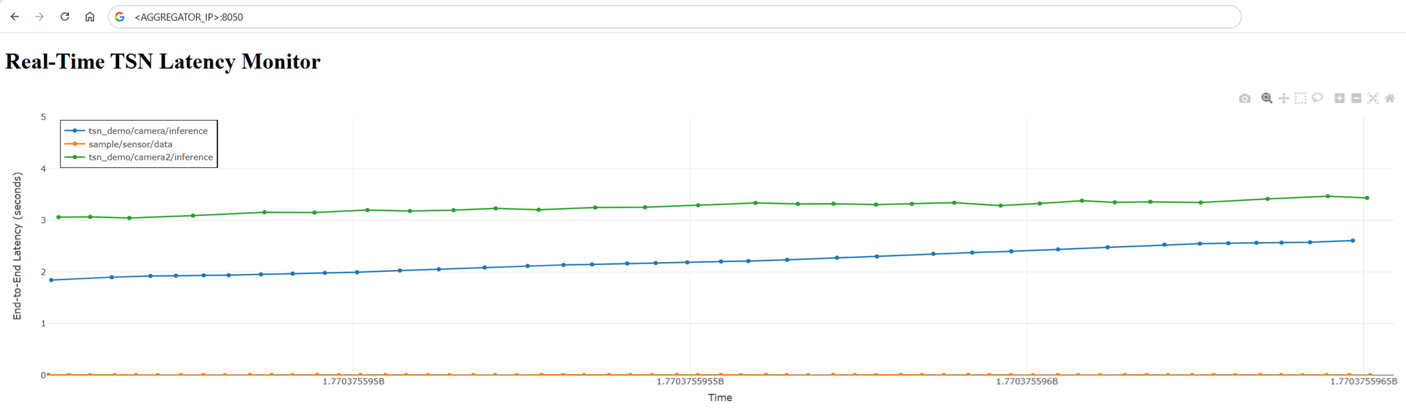Click the Real-Time TSN Latency Monitor heading
This screenshot has height=417, width=1406.
coord(162,62)
